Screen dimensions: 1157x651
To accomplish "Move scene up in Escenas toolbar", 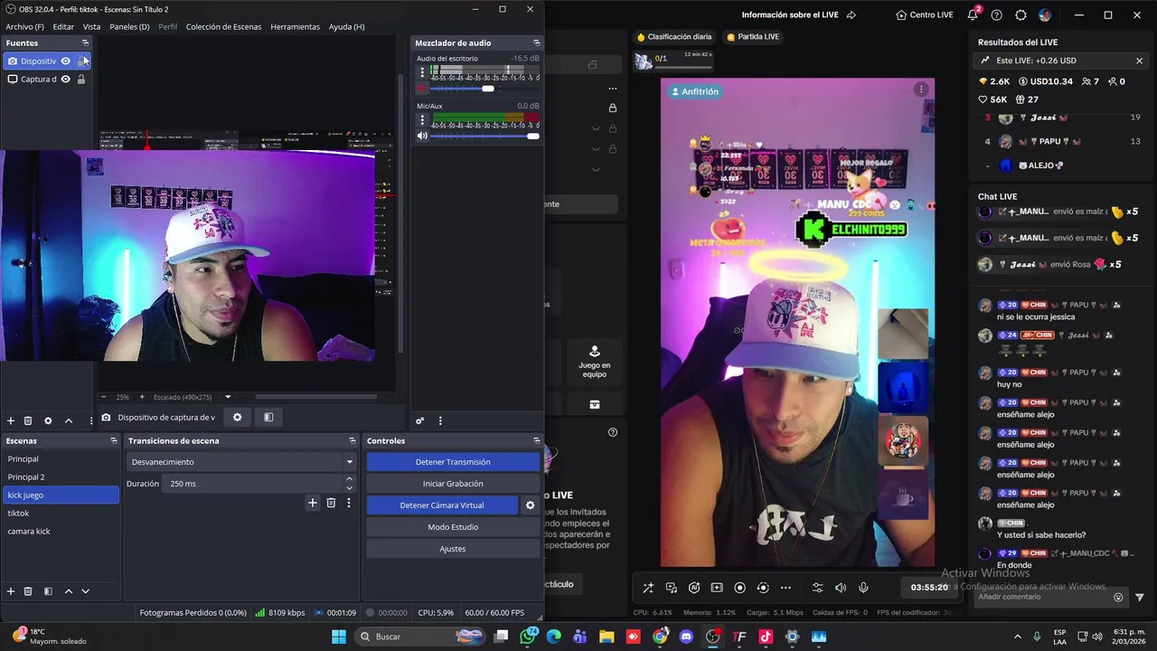I will pos(68,591).
